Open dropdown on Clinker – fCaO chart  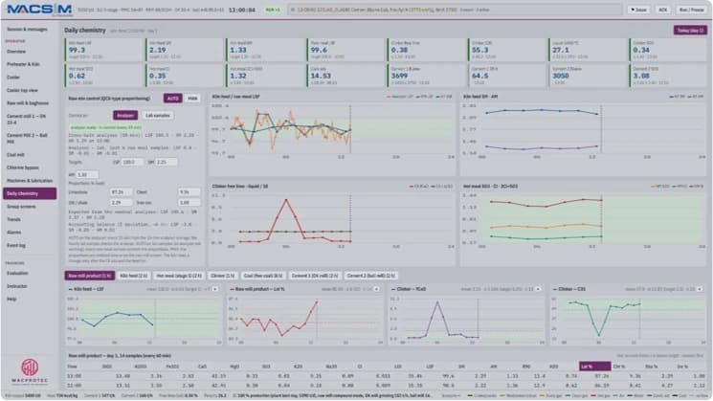click(x=538, y=289)
